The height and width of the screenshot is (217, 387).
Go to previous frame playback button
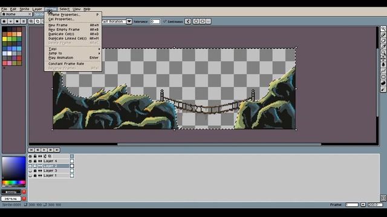click(x=37, y=150)
